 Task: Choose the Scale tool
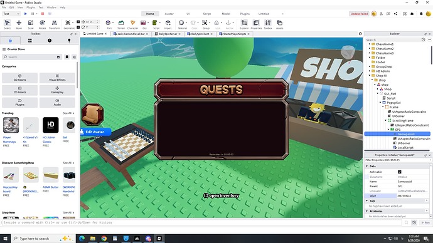click(31, 24)
